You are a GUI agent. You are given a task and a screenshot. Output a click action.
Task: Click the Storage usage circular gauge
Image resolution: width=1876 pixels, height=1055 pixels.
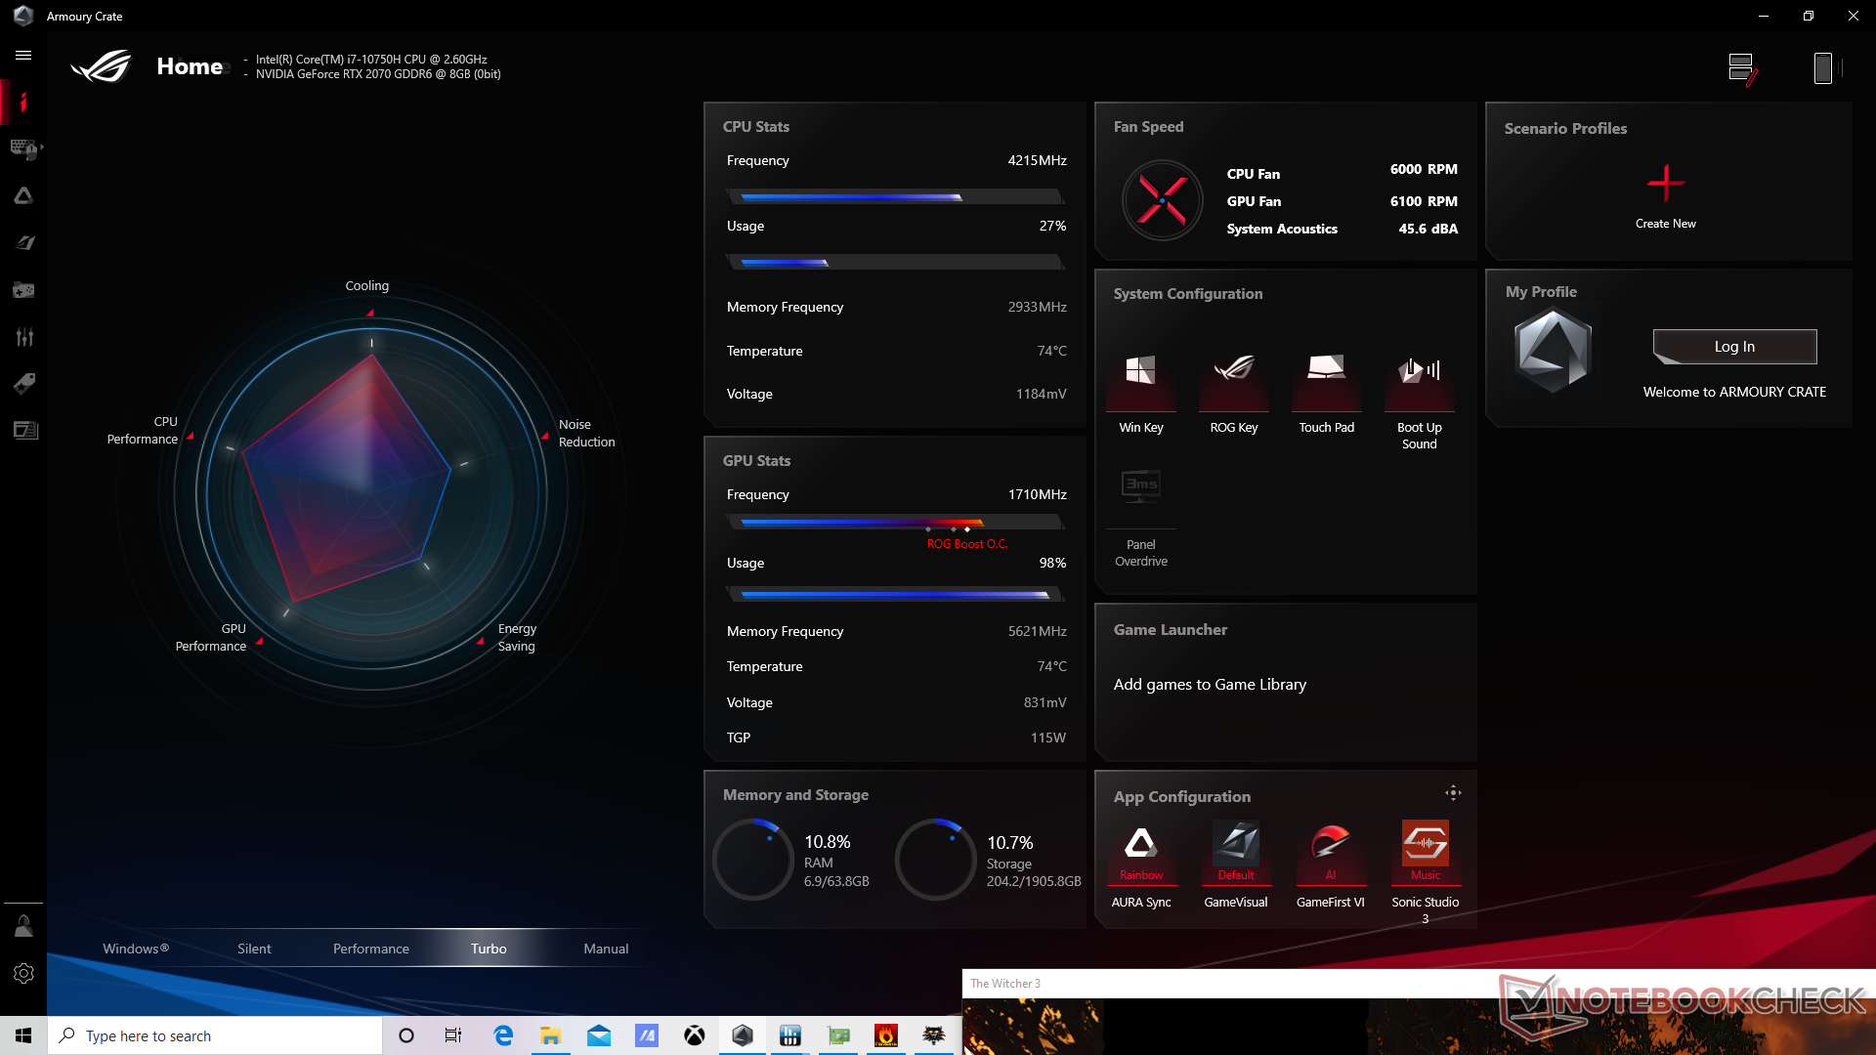tap(935, 860)
